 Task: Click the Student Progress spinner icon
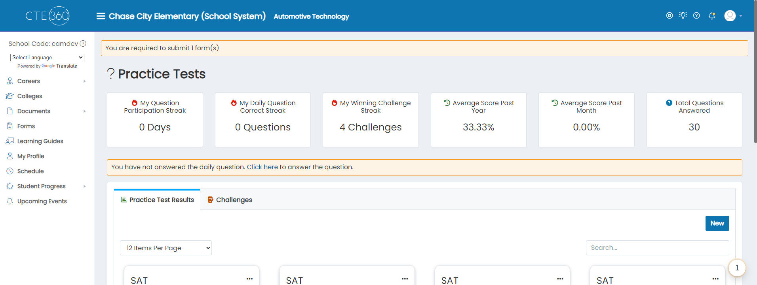10,186
